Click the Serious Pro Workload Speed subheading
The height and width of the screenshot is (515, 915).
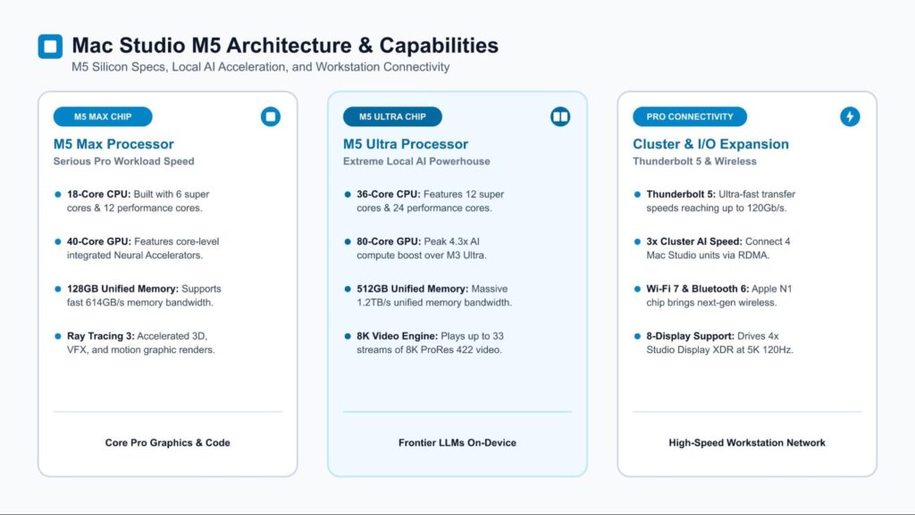(x=123, y=161)
